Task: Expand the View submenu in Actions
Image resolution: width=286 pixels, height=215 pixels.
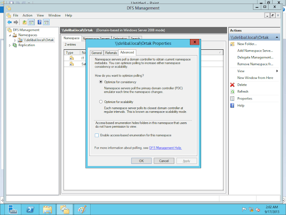Action: [x=277, y=71]
